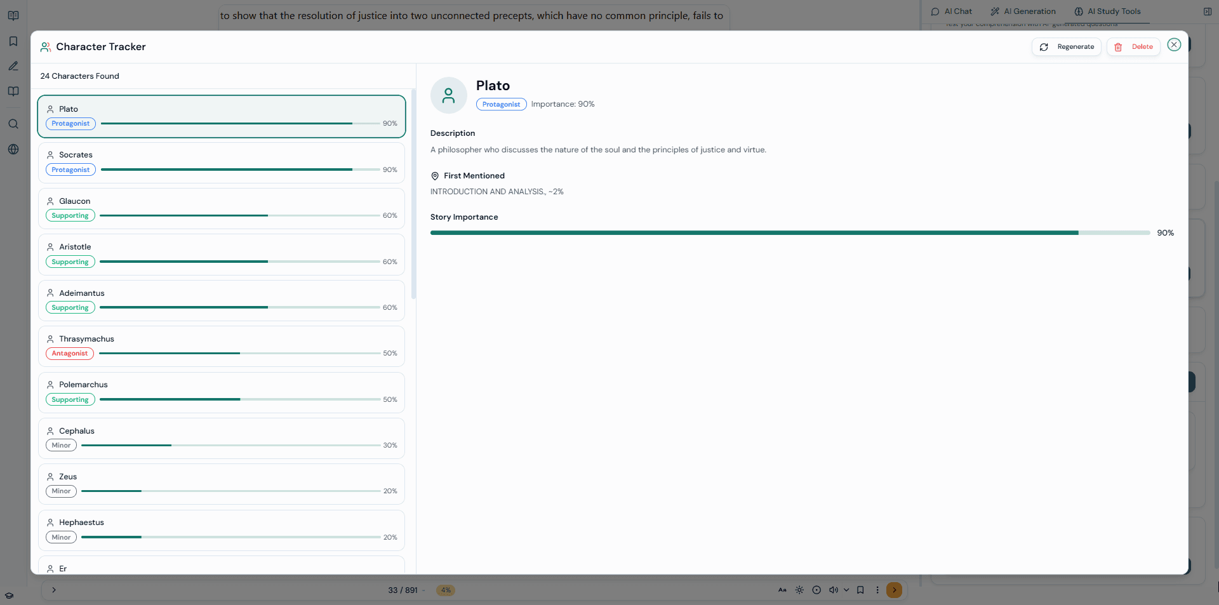Viewport: 1219px width, 605px height.
Task: Select Socrates in the character list
Action: tap(221, 163)
